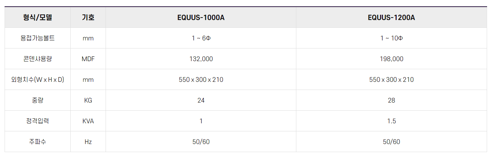Click the 1 ~ 6Φ bolt value
Screen dimensions: 492x157
tap(201, 38)
